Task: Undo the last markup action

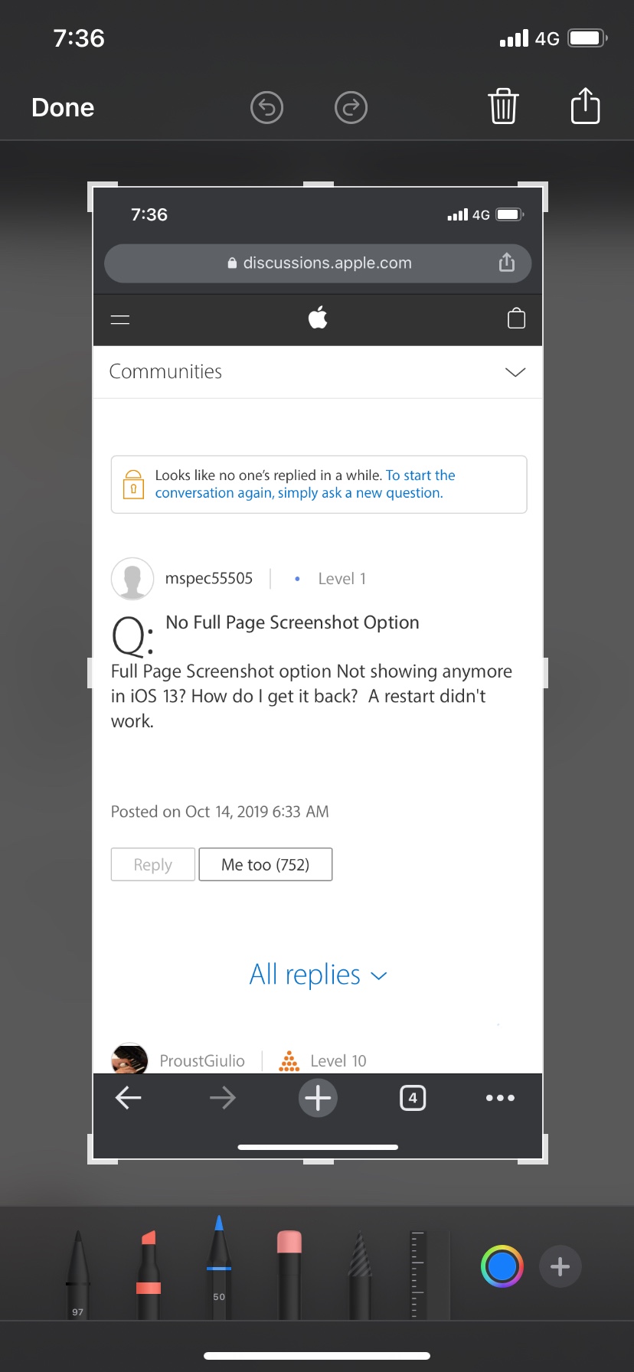Action: click(267, 107)
